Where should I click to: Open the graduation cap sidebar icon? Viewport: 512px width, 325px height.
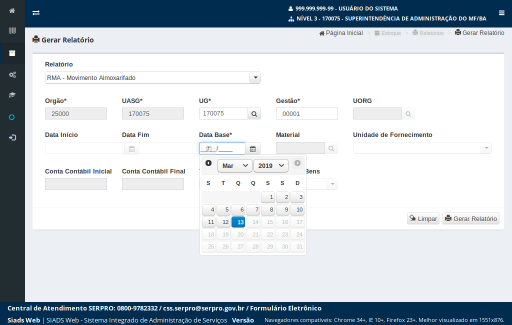click(12, 95)
